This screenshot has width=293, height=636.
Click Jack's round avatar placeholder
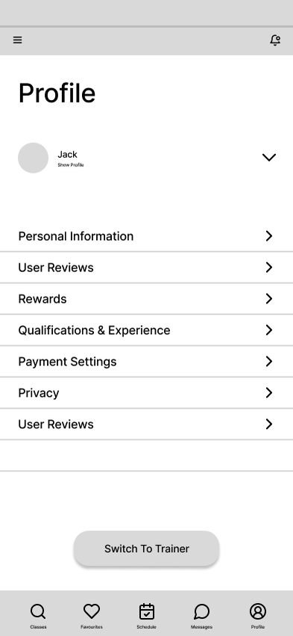[x=34, y=158]
